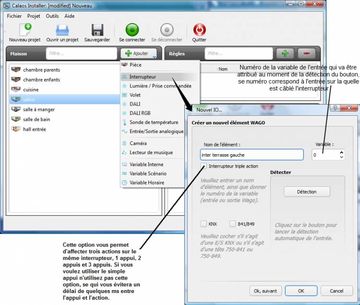Choose Pièce from the Ajouter menu
The image size is (360, 305).
coord(160,65)
